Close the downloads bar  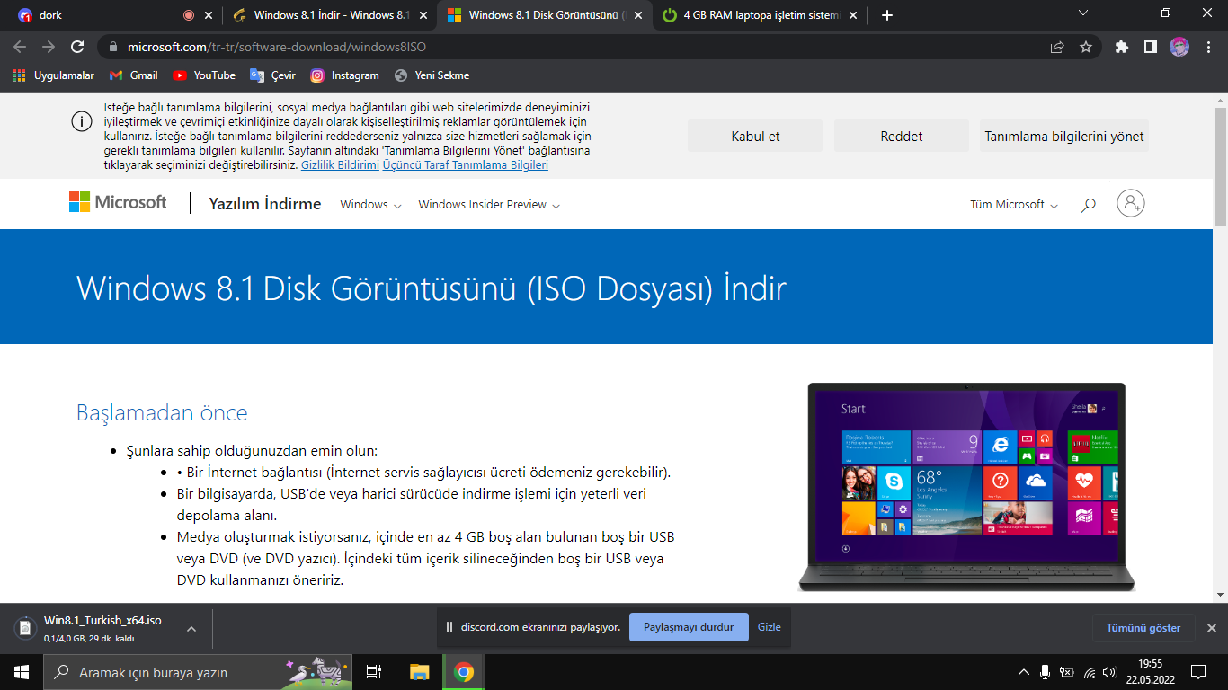pyautogui.click(x=1211, y=628)
